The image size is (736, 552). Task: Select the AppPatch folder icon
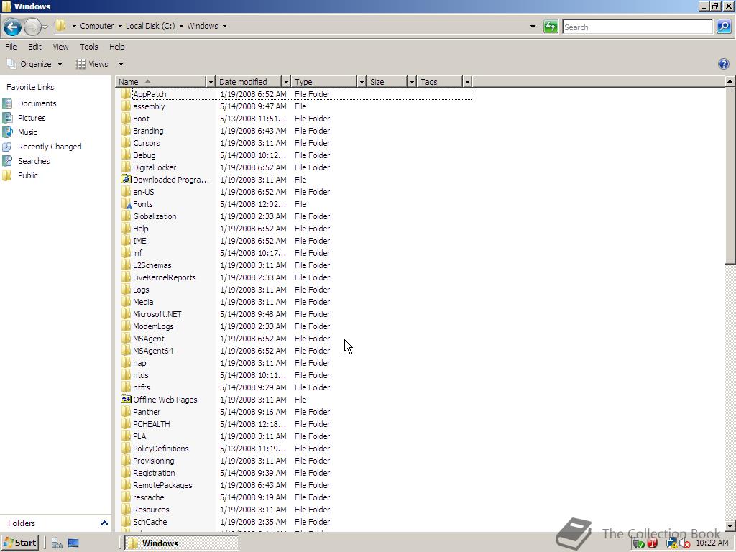click(x=126, y=94)
